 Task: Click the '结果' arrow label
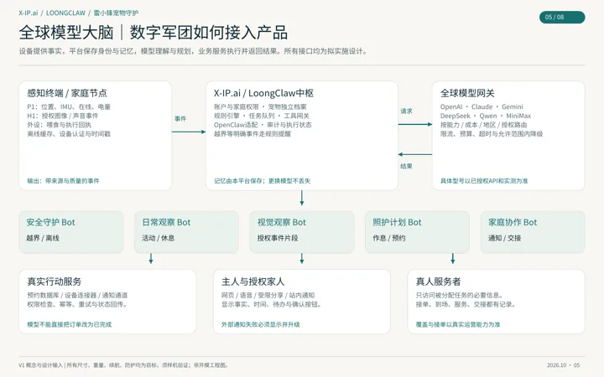pos(406,166)
